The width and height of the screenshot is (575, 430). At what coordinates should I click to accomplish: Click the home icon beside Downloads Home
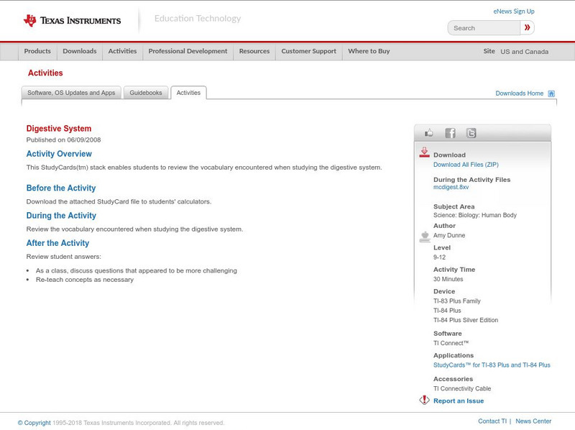pos(550,93)
